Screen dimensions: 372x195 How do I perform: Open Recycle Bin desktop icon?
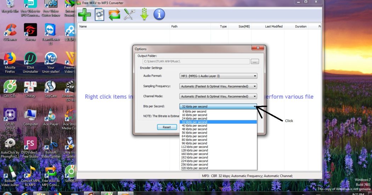point(10,6)
